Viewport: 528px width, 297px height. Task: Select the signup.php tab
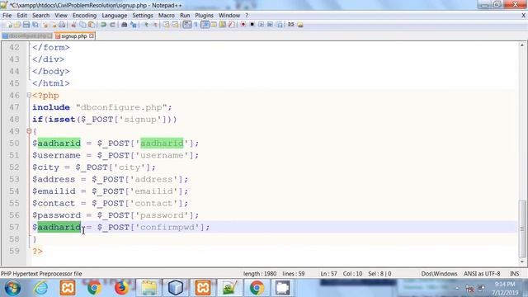tap(74, 35)
